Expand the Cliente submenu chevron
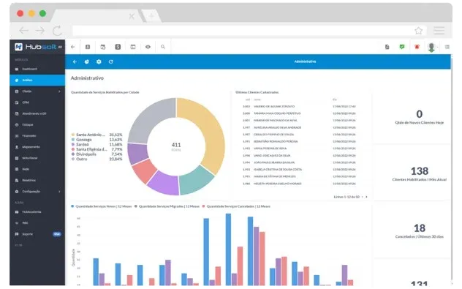 click(x=59, y=91)
